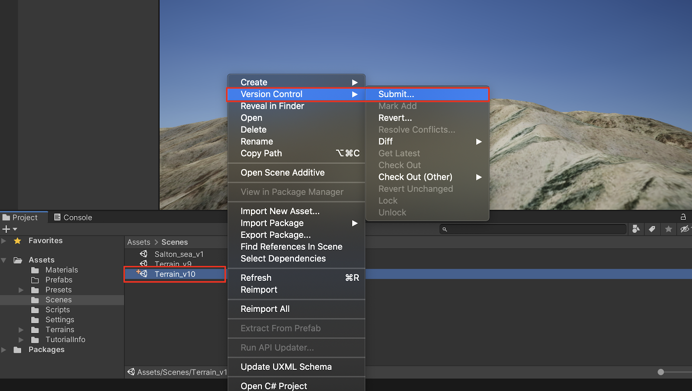The image size is (692, 391).
Task: Click the Scripts folder icon
Action: point(35,310)
